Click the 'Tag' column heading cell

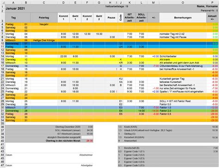coord(13,18)
